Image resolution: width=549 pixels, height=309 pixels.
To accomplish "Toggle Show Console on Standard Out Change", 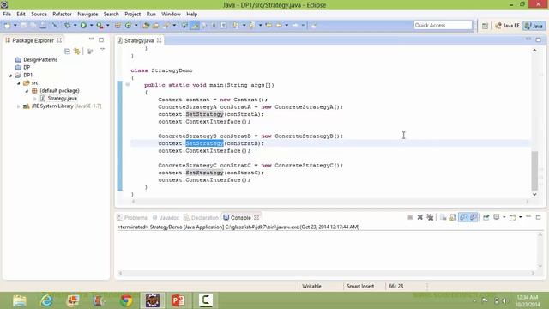I will (463, 217).
